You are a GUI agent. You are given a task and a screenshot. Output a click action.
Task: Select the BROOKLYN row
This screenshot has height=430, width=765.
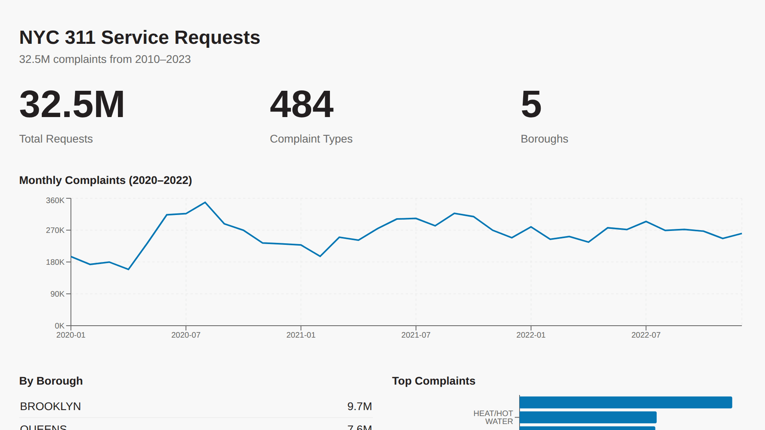coord(51,407)
